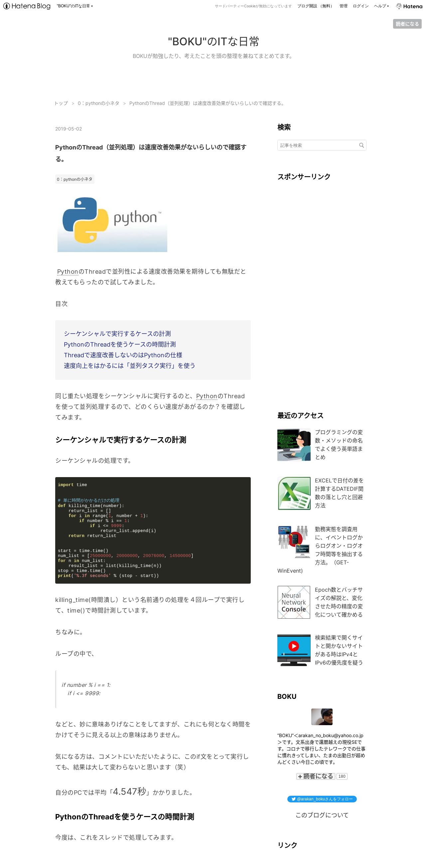
Task: Open the programmer illustration thumbnail
Action: point(294,445)
